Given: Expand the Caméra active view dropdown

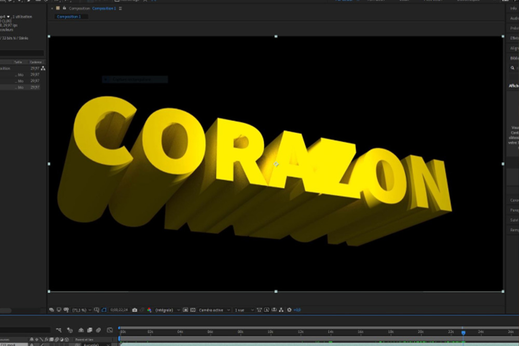Looking at the screenshot, I should click(x=213, y=310).
